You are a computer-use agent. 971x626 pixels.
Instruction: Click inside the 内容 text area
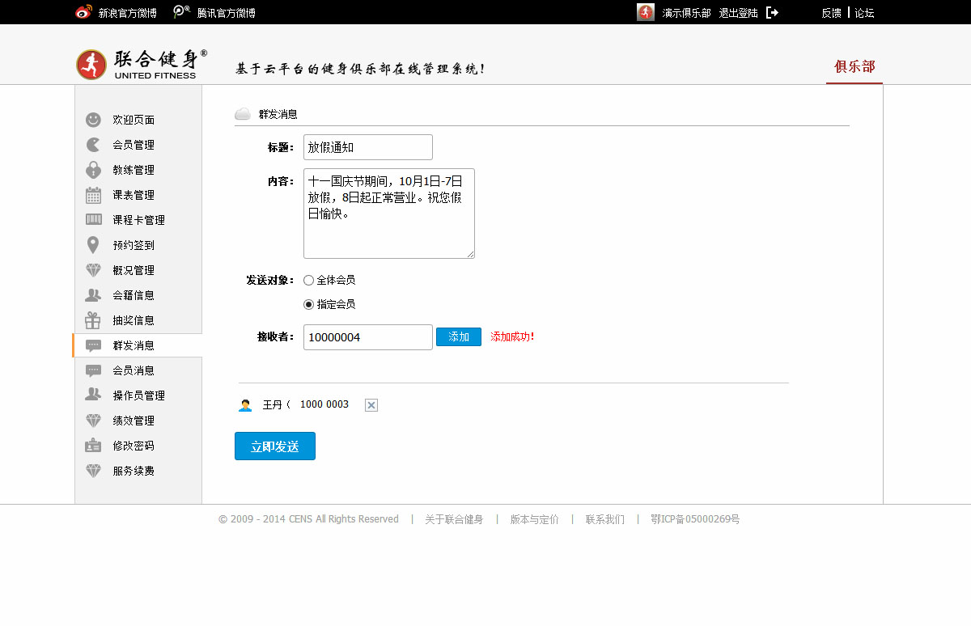pyautogui.click(x=388, y=214)
